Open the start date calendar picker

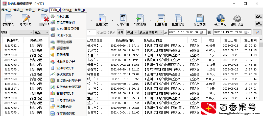[203, 32]
